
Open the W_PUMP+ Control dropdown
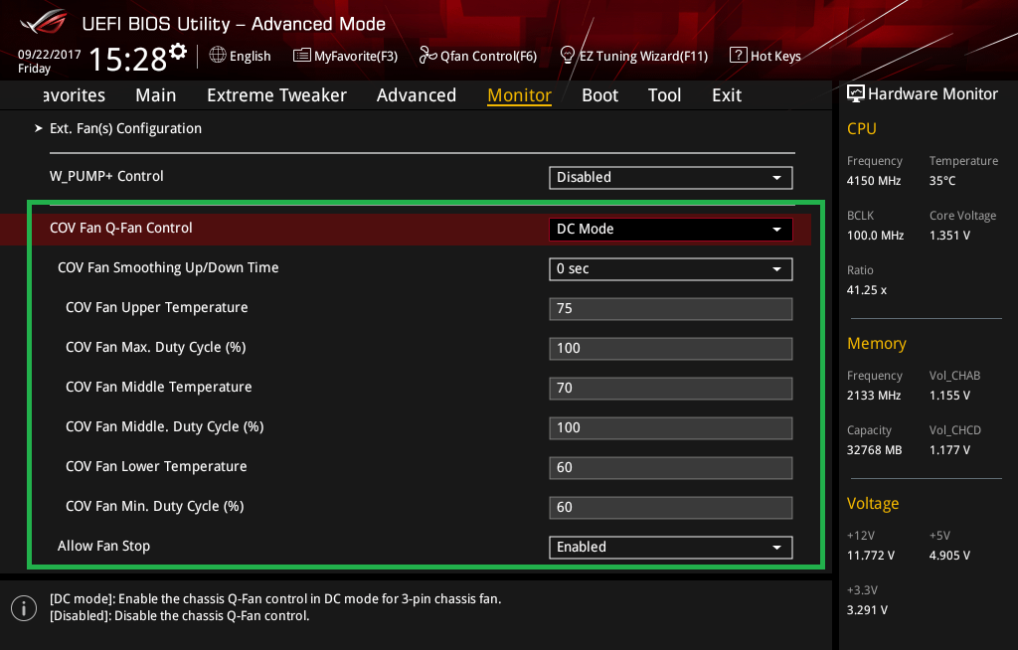pos(671,177)
